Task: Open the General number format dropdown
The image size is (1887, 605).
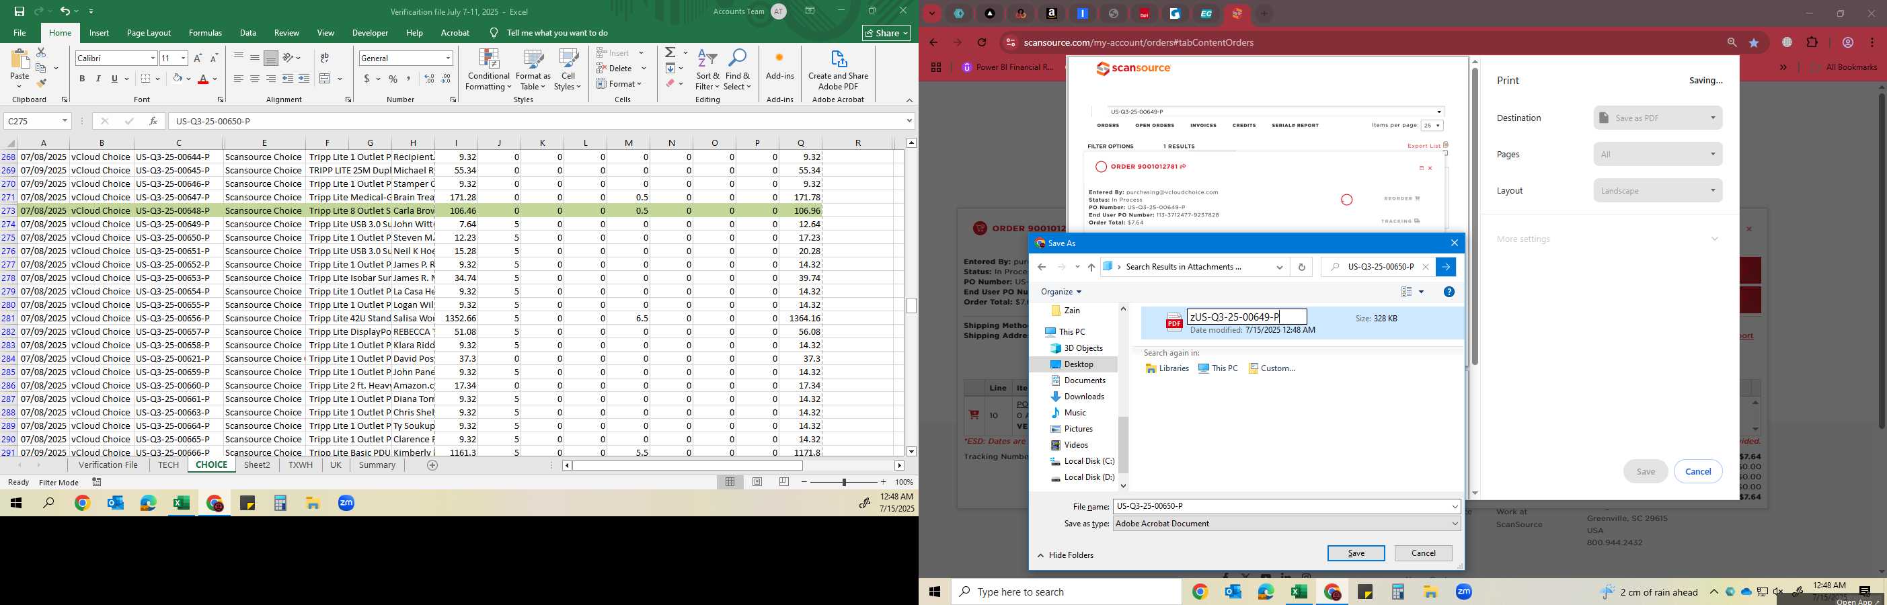Action: [448, 58]
